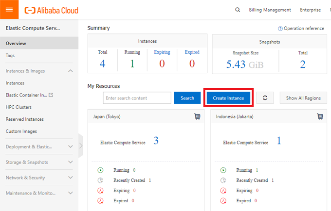The height and width of the screenshot is (211, 331).
Task: Open Enterprise in the top bar
Action: click(311, 10)
